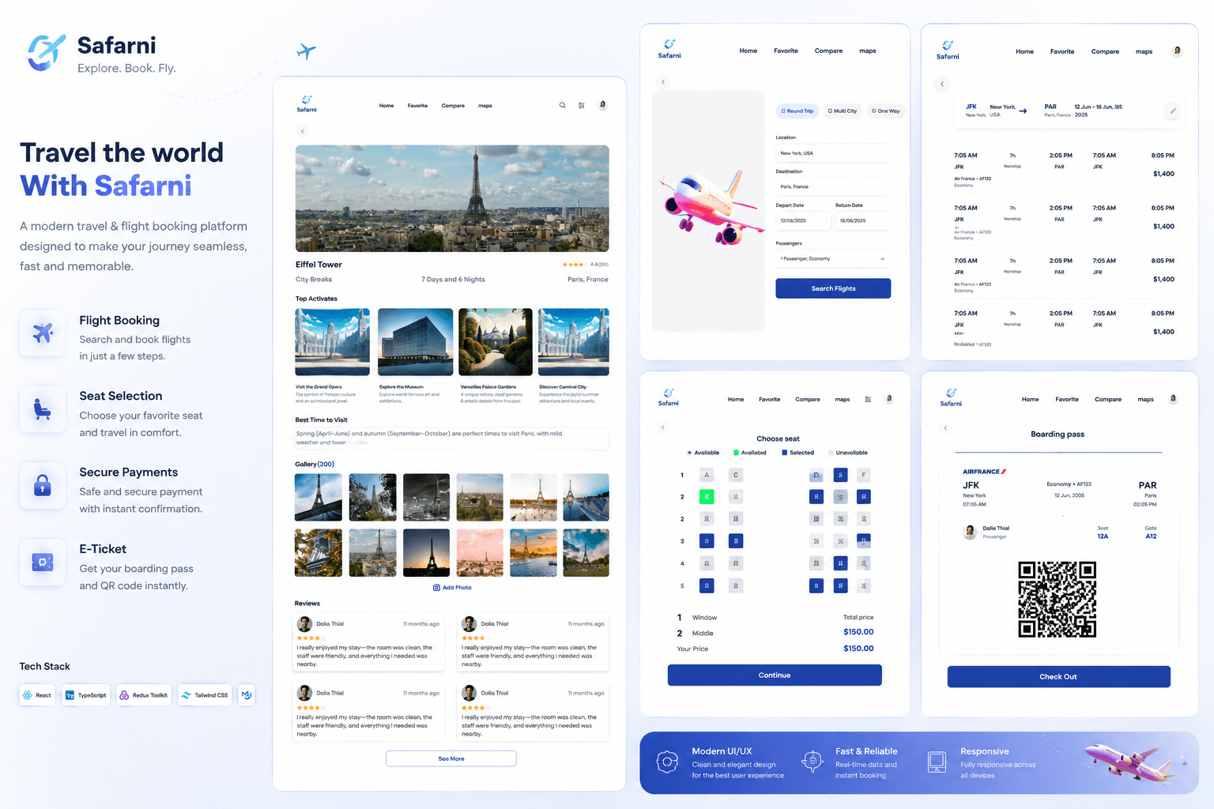Image resolution: width=1214 pixels, height=809 pixels.
Task: Click the Safarni logo beside Explore. Book. Fly.
Action: coord(47,52)
